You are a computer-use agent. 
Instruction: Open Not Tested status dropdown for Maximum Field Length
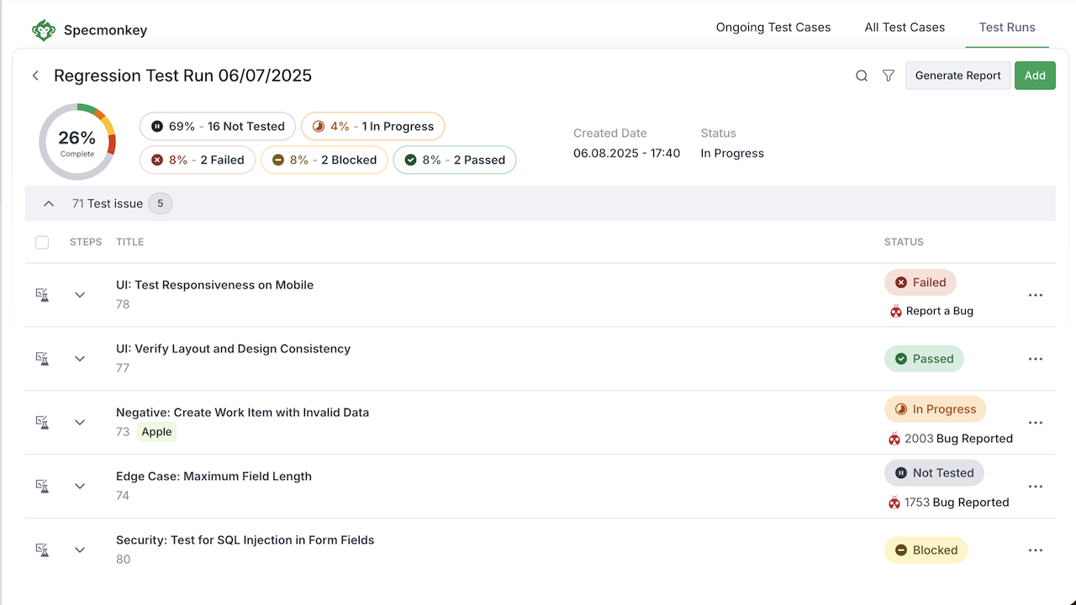pos(934,473)
